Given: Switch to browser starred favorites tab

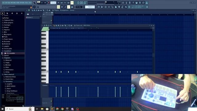Looking at the screenshot, I should [22, 13].
